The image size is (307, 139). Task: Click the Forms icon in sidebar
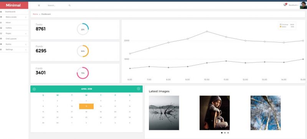pyautogui.click(x=1, y=44)
